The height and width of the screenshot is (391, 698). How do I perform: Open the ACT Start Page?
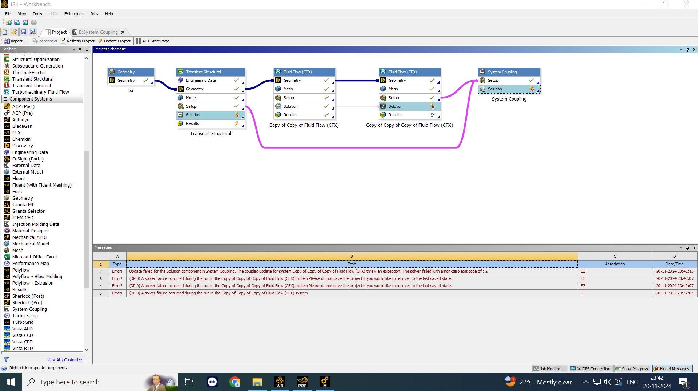(152, 41)
